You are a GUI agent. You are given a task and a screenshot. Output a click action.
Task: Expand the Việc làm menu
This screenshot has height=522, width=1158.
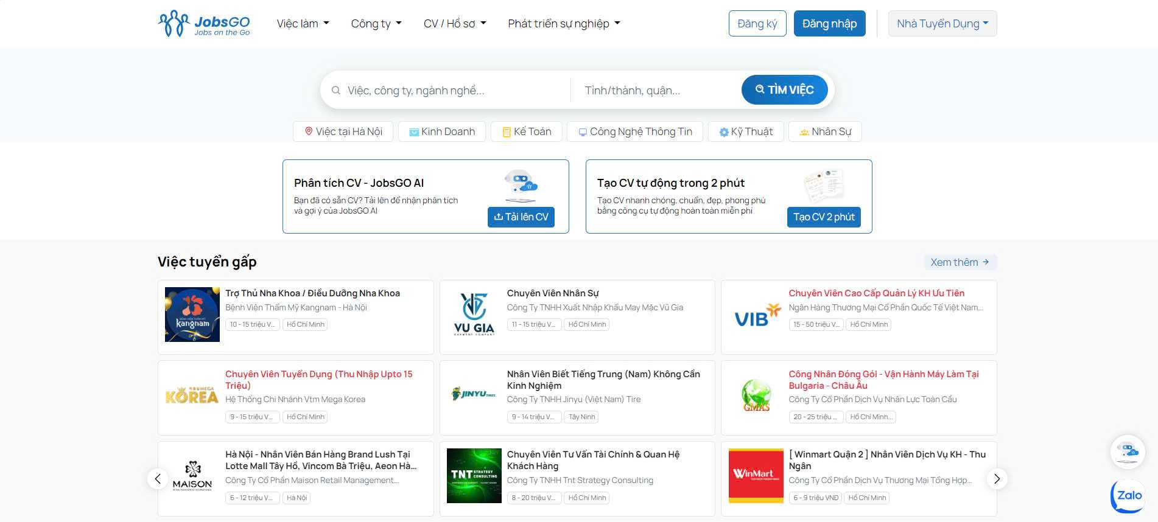tap(303, 24)
